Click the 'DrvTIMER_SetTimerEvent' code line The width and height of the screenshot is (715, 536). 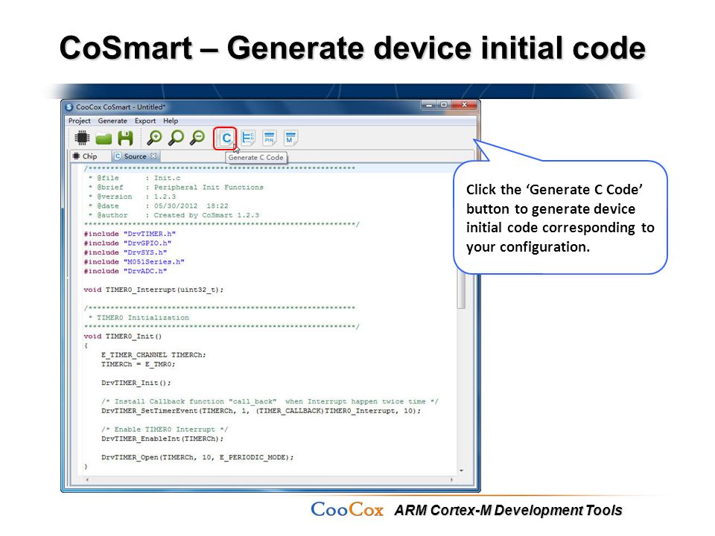click(x=261, y=411)
